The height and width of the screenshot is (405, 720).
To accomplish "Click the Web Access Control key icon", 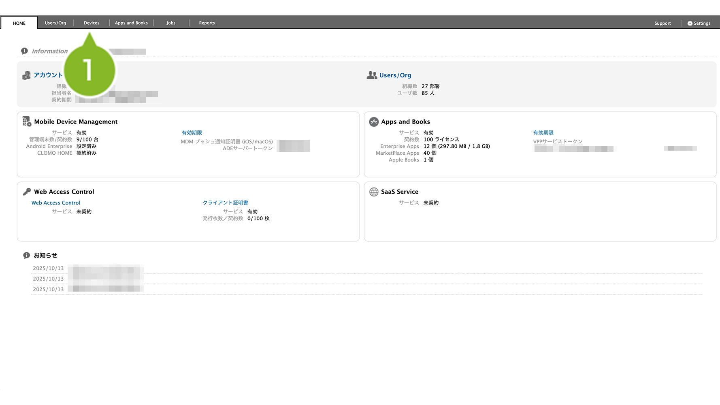I will (x=27, y=192).
